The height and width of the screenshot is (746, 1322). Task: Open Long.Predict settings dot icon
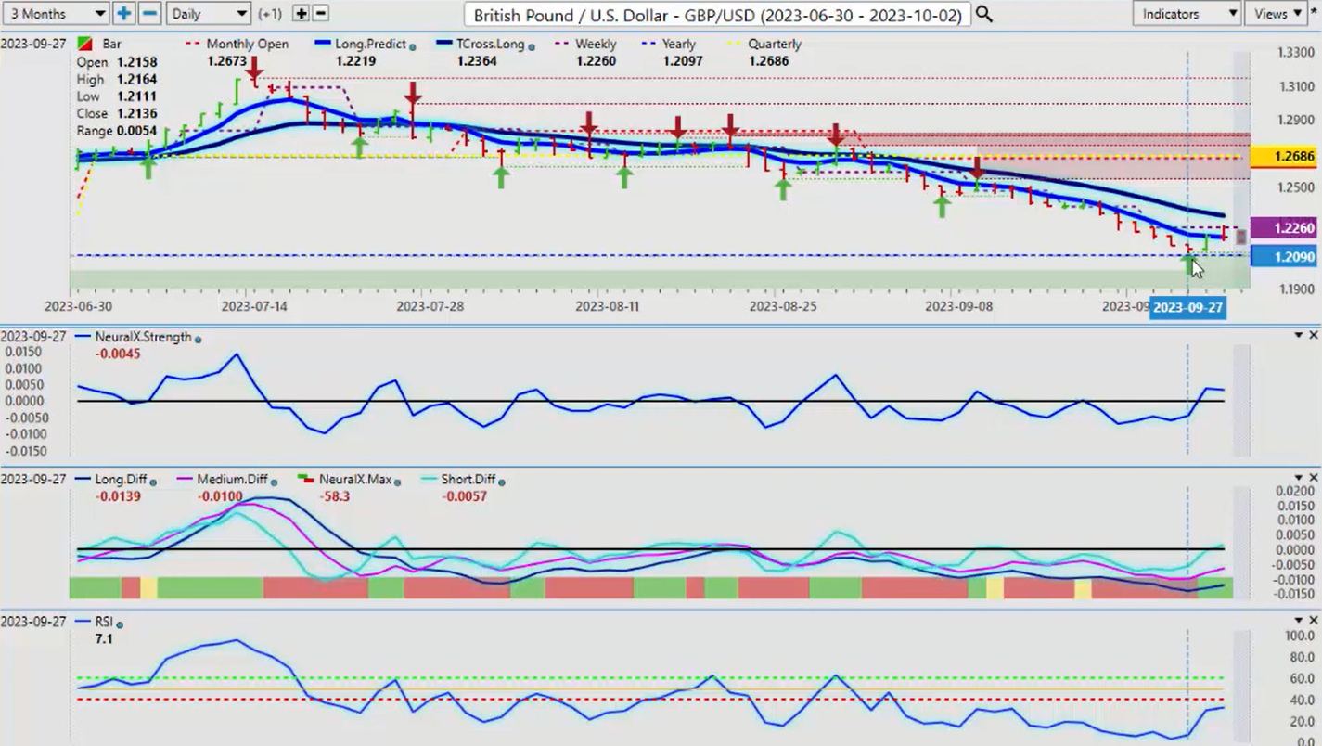click(413, 46)
